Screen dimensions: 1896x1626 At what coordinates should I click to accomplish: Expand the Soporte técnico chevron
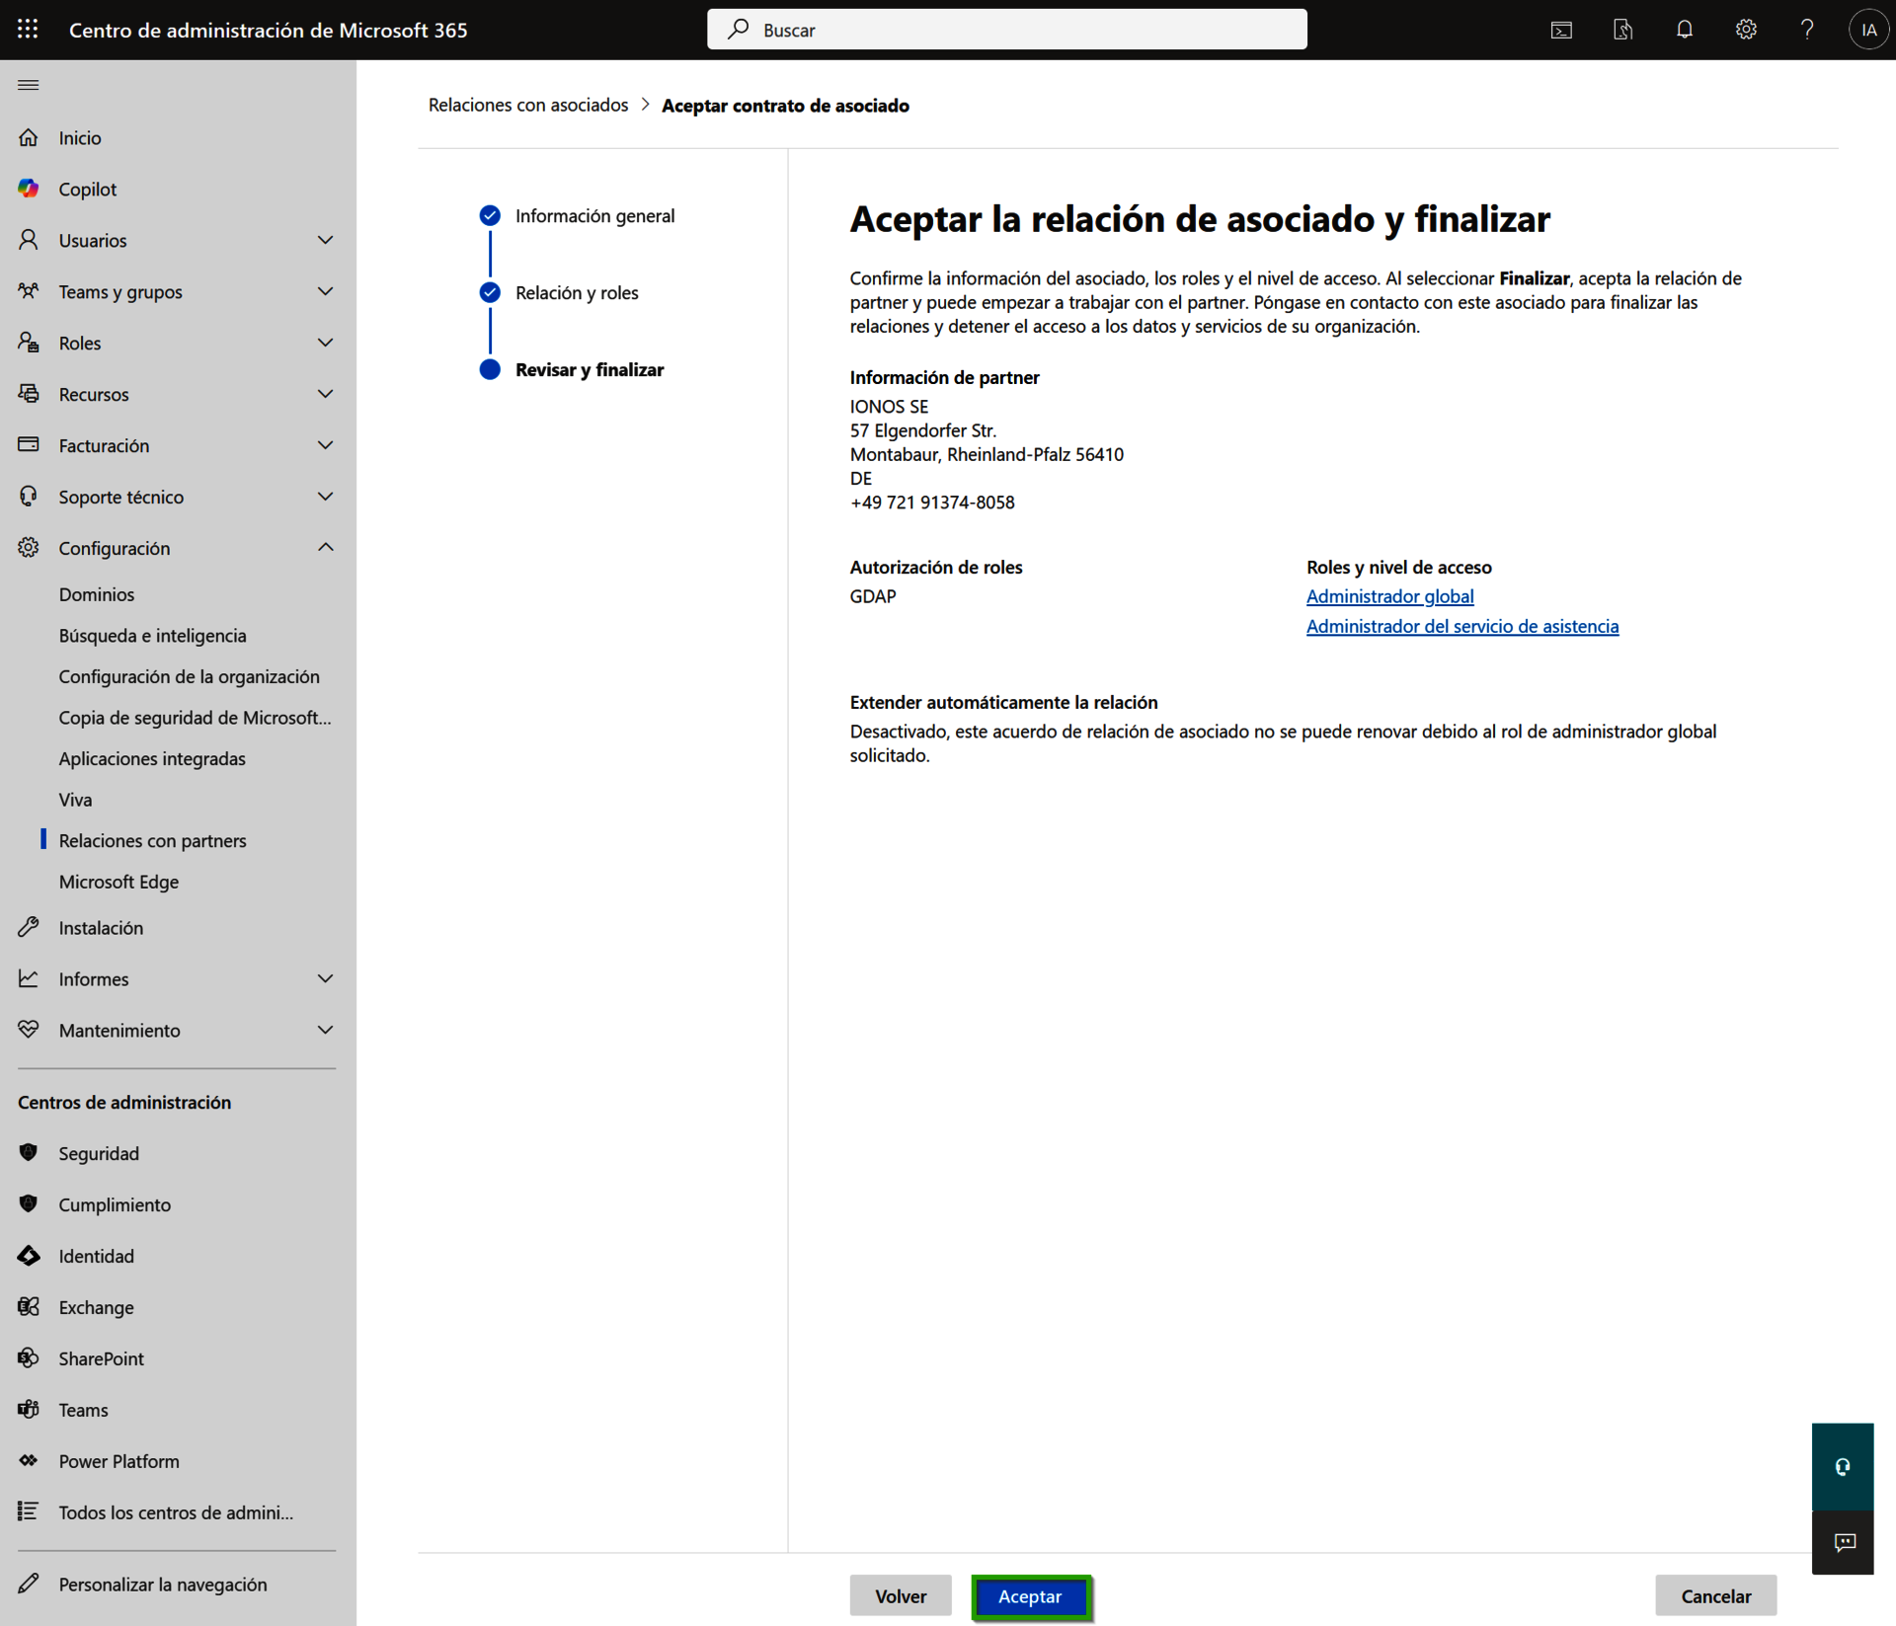(325, 497)
